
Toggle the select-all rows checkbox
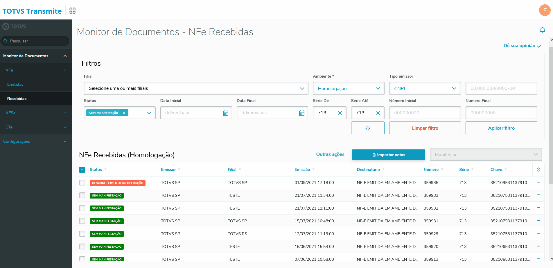(82, 170)
